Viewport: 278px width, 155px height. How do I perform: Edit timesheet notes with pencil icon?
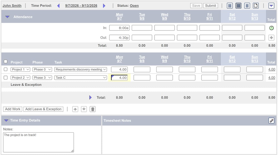271,121
